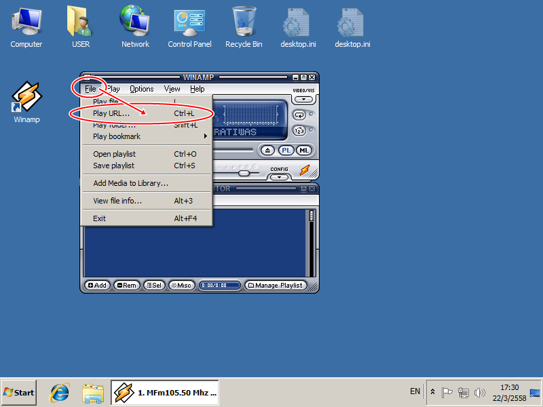The image size is (543, 407).
Task: Close the playlist editor window
Action: pos(312,189)
